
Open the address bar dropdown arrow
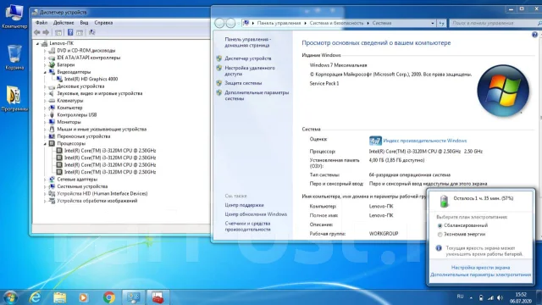coord(433,23)
